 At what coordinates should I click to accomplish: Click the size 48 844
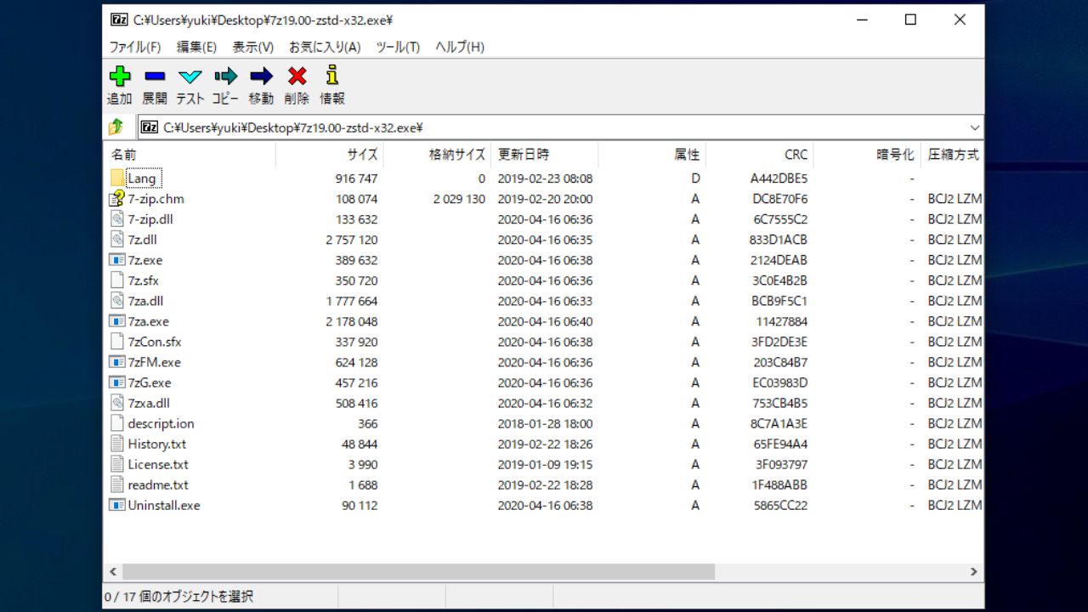click(360, 444)
